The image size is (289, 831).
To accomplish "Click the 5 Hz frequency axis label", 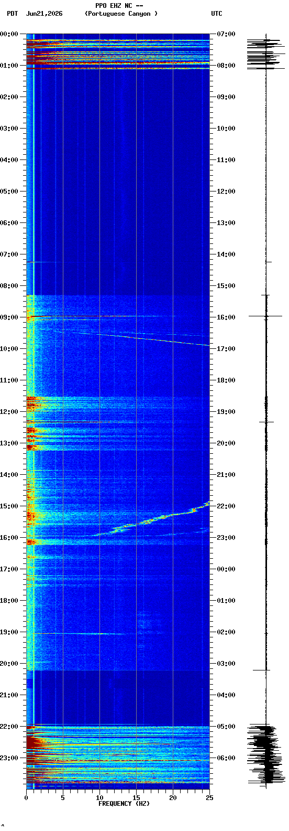I will [63, 797].
